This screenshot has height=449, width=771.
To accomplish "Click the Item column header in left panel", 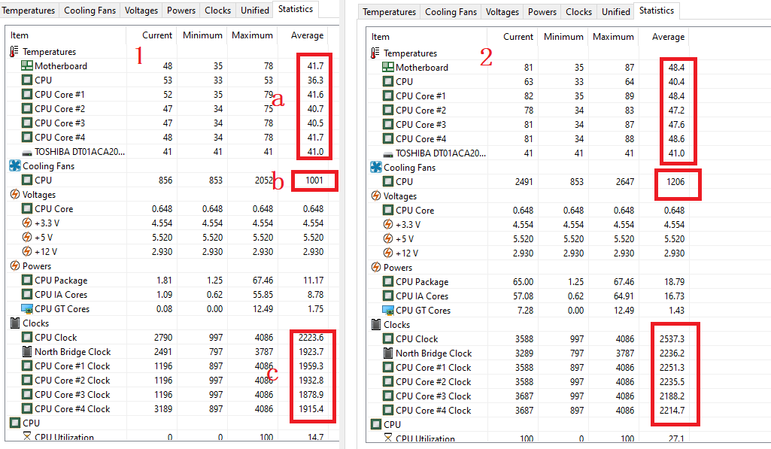I will point(20,35).
